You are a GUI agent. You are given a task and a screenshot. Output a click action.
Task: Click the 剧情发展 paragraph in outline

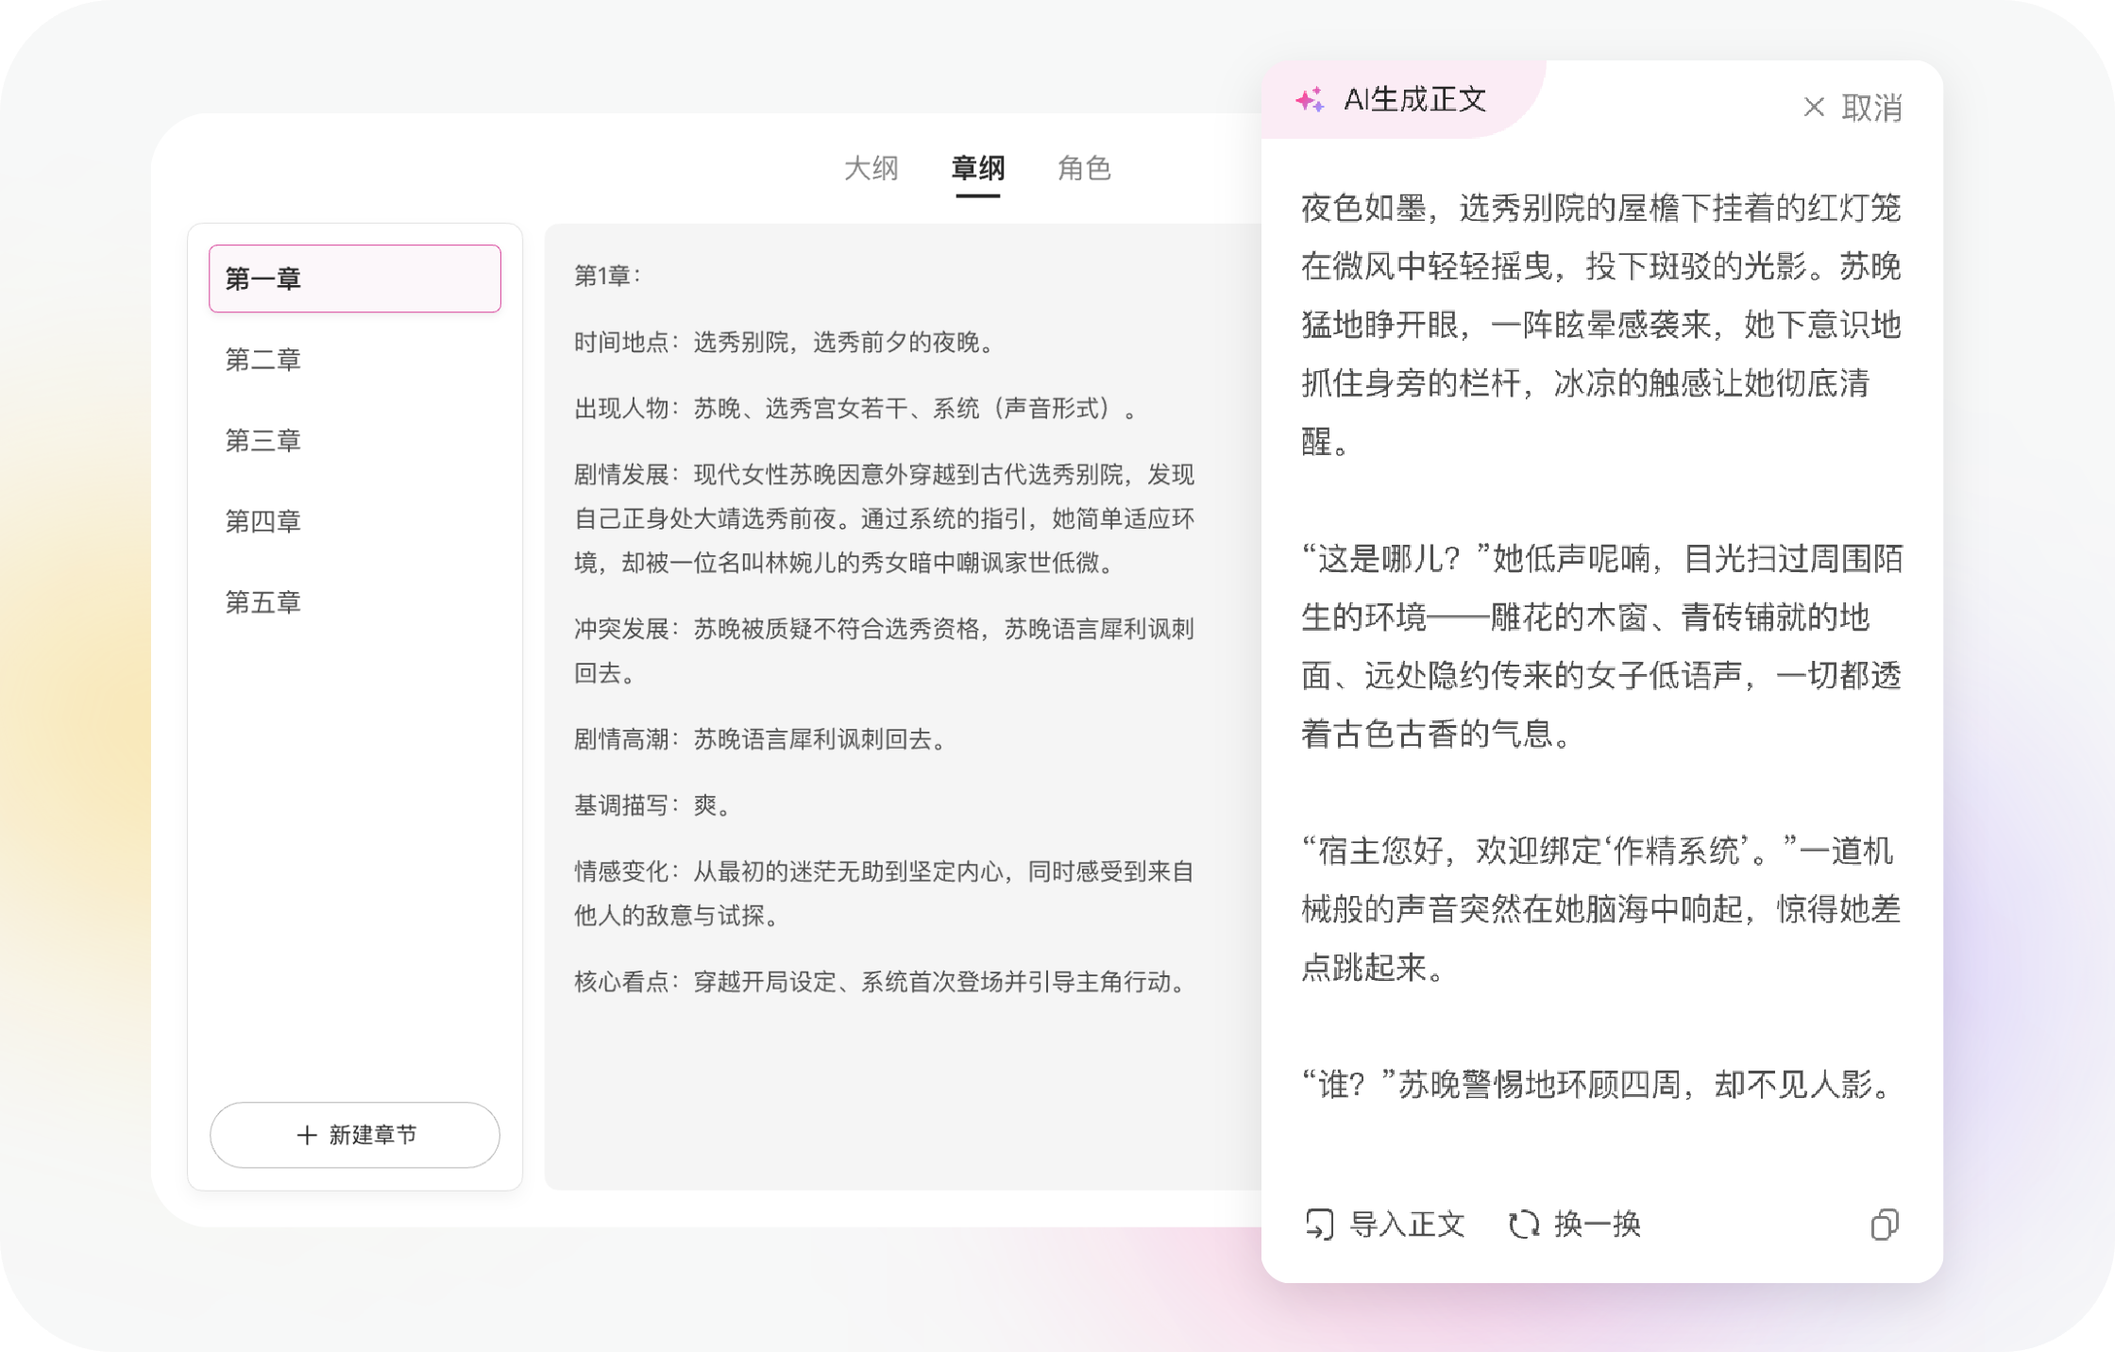885,518
